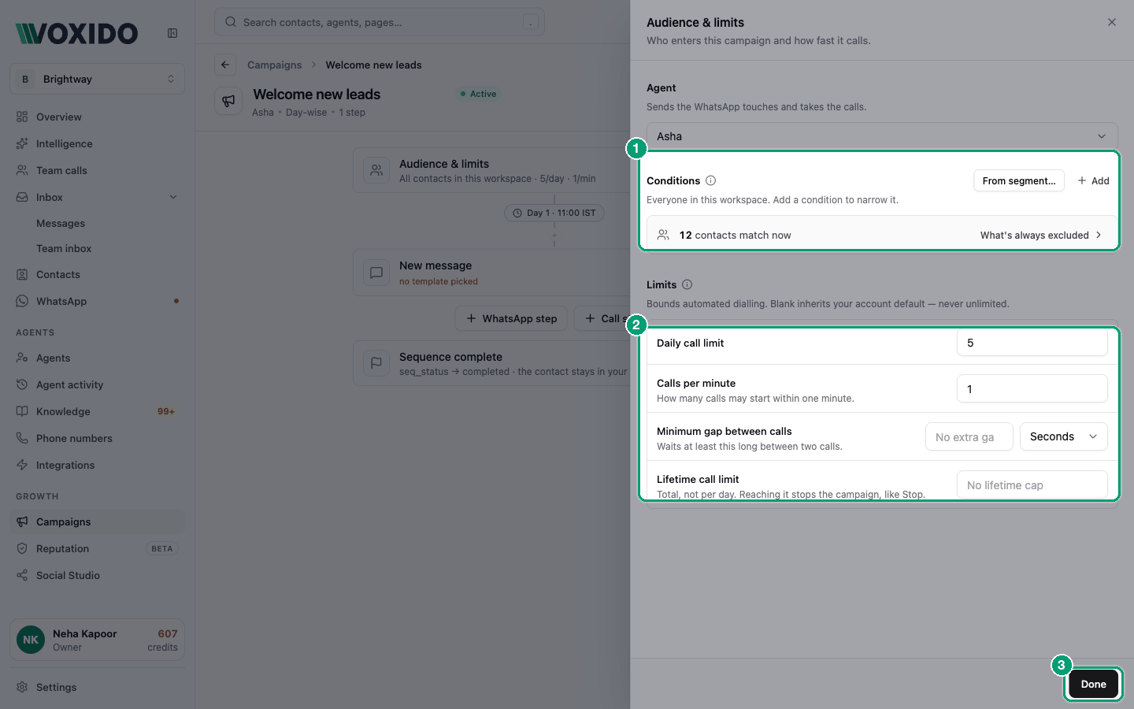Click the NK user avatar
The width and height of the screenshot is (1134, 709).
31,640
